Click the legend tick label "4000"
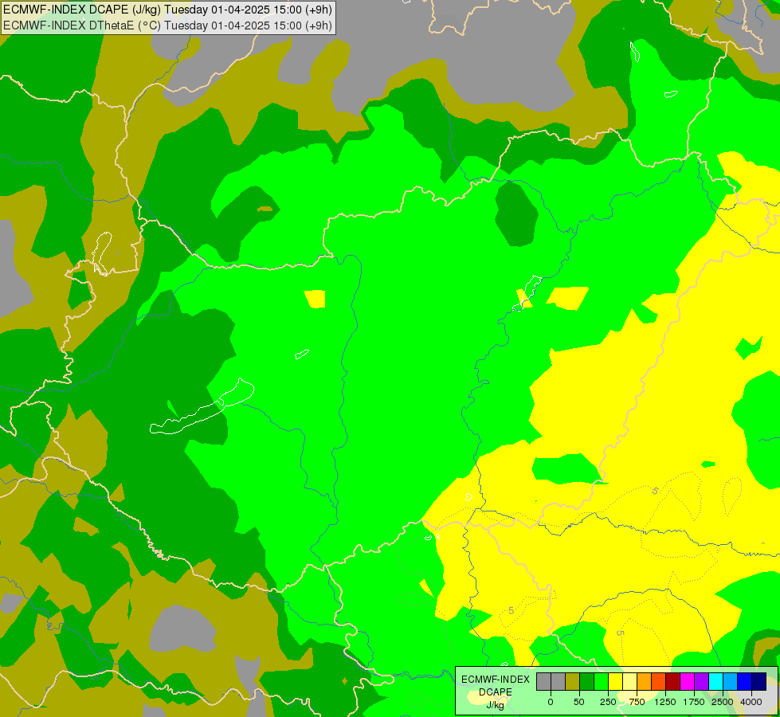This screenshot has width=780, height=717. 751,702
